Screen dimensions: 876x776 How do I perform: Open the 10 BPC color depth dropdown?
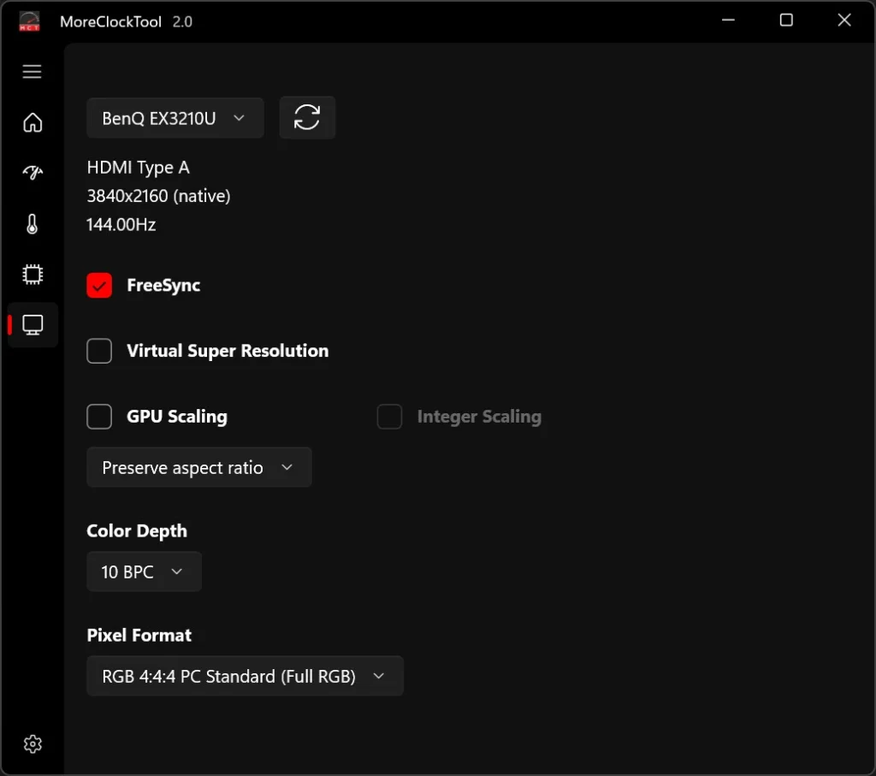(x=144, y=572)
